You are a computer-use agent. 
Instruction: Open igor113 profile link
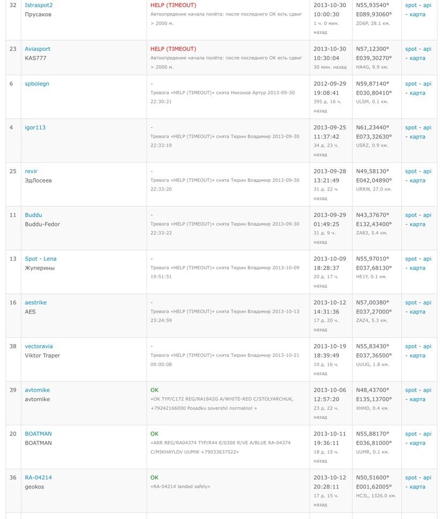pos(35,128)
